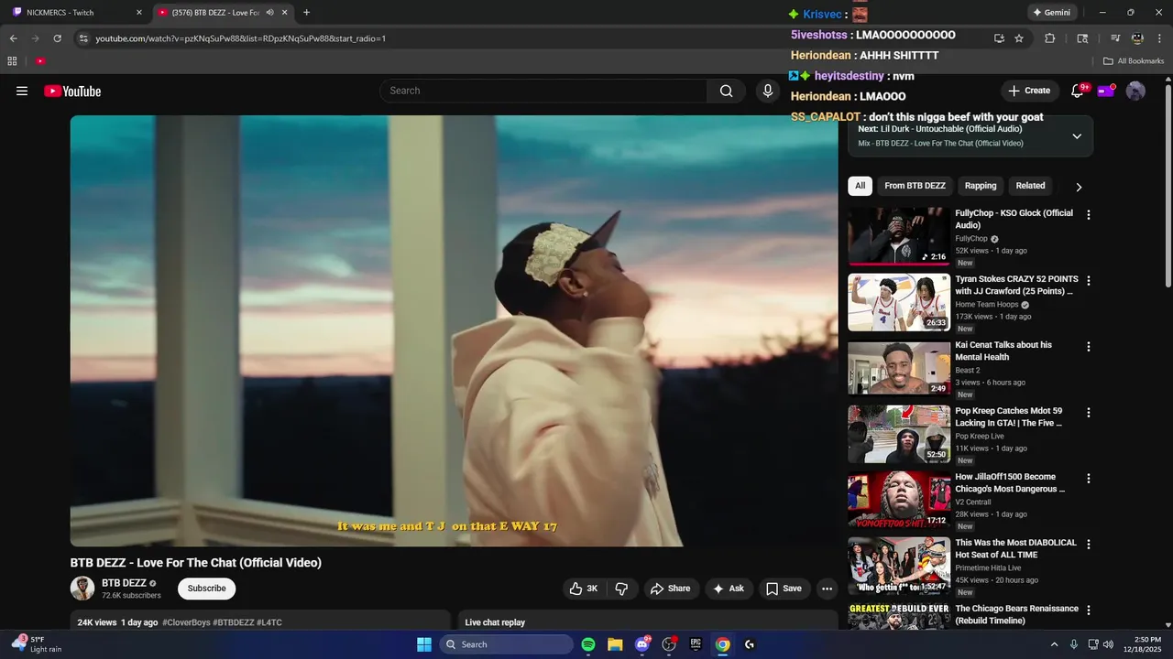Open the apps grid in bookmarks bar

12,61
